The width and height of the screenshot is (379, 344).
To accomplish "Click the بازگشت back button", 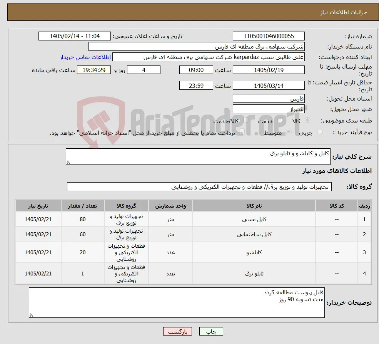I will click(177, 331).
